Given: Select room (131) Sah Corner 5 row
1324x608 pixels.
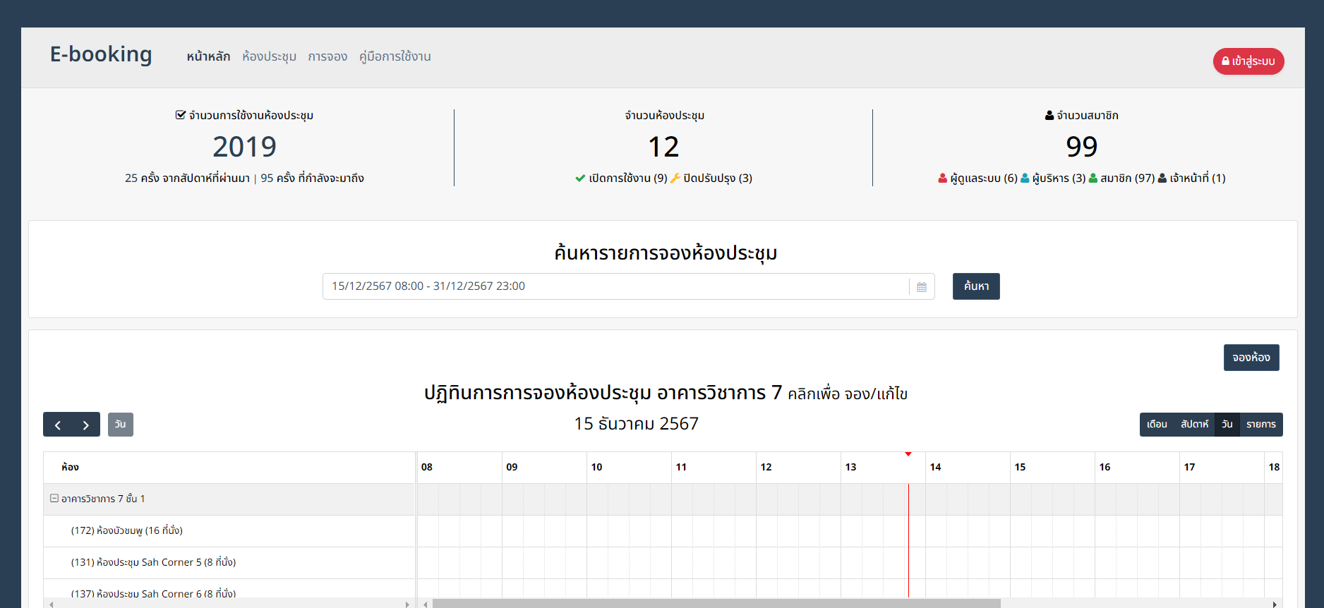Looking at the screenshot, I should click(229, 562).
